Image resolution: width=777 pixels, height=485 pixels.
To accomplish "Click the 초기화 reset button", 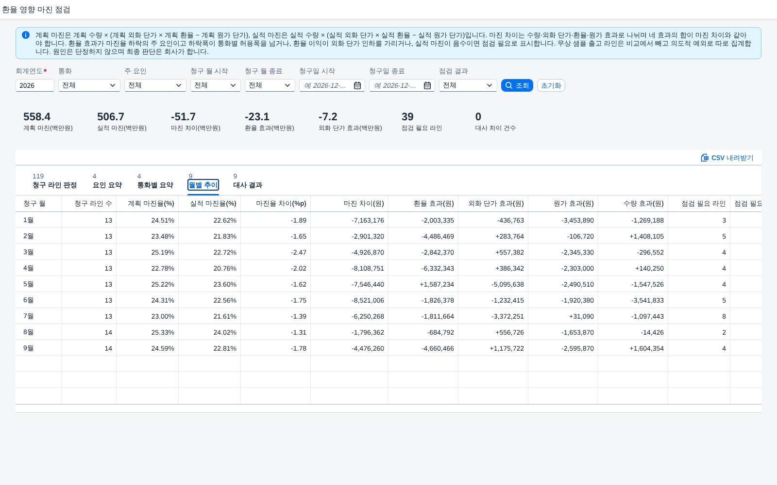I will (551, 85).
